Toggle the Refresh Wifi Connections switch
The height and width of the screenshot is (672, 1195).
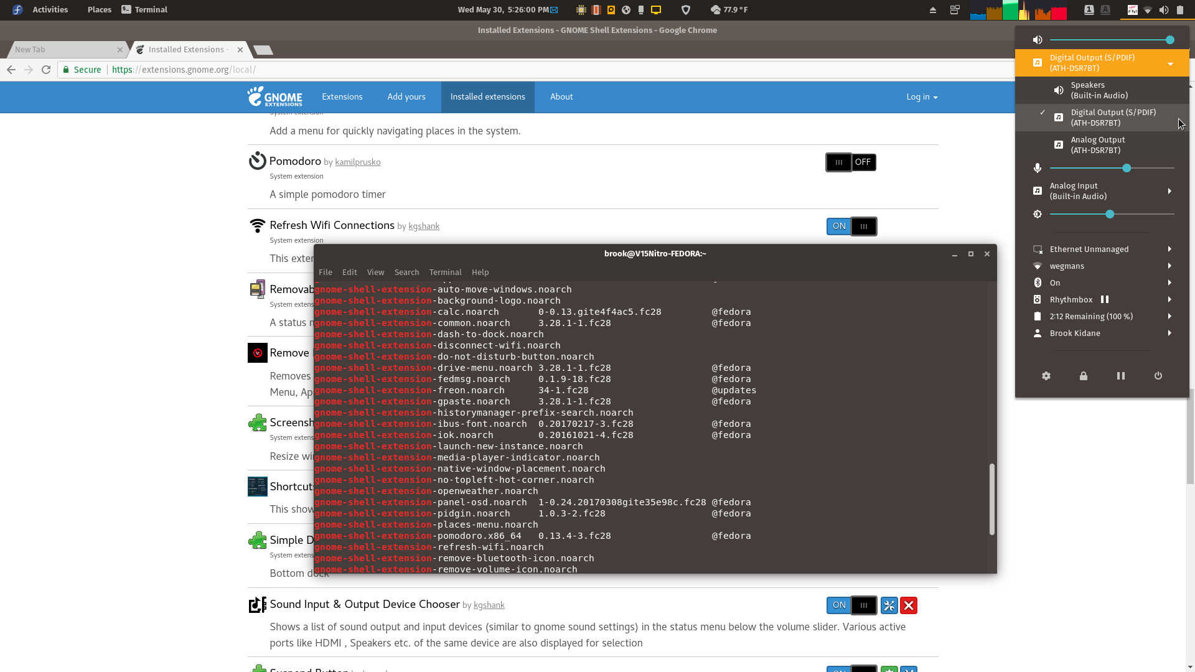pos(851,226)
